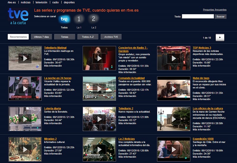Screen dimensions: 237x163
Task: Choose the La 1 channel icon
Action: (79, 19)
